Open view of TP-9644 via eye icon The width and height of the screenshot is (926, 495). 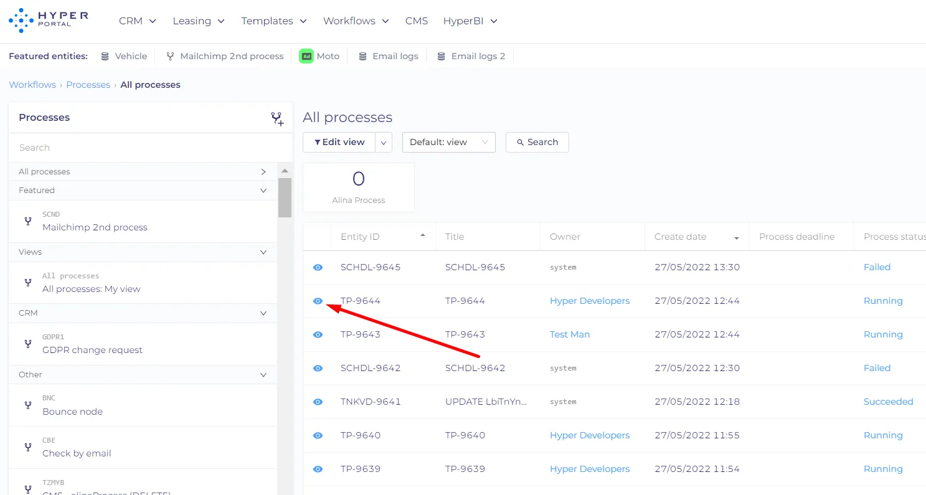click(x=318, y=301)
